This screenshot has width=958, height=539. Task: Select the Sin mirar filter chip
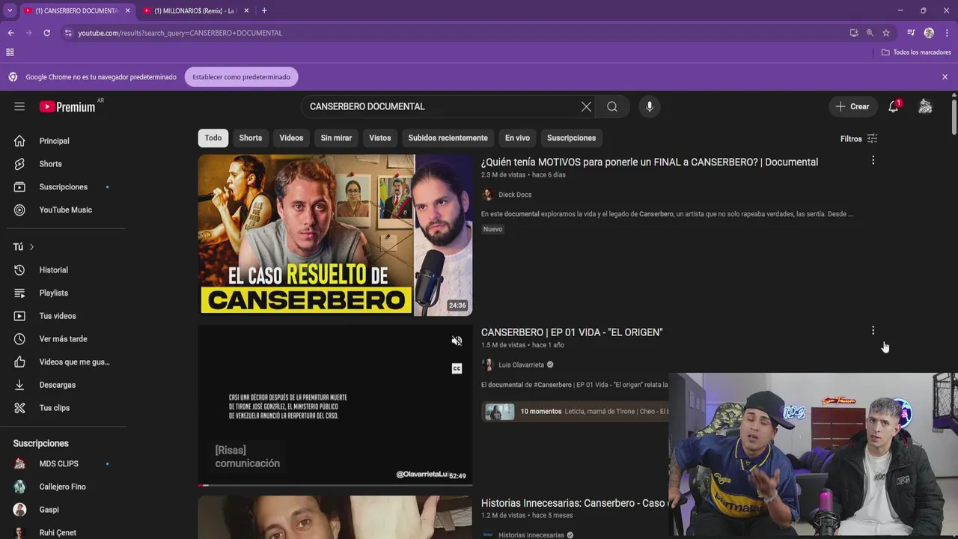pos(336,138)
